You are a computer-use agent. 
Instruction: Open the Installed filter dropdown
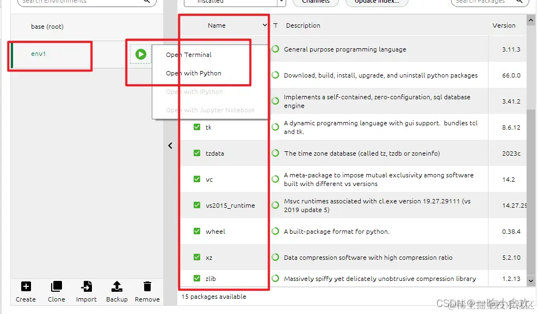[x=234, y=2]
